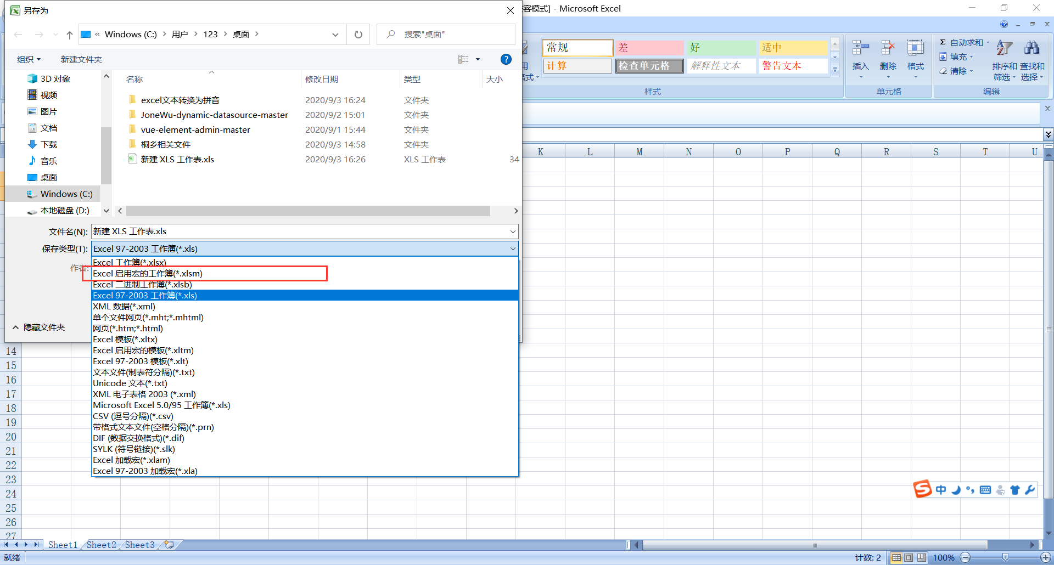The image size is (1054, 565).
Task: Click the Clear (清除) icon
Action: [943, 71]
